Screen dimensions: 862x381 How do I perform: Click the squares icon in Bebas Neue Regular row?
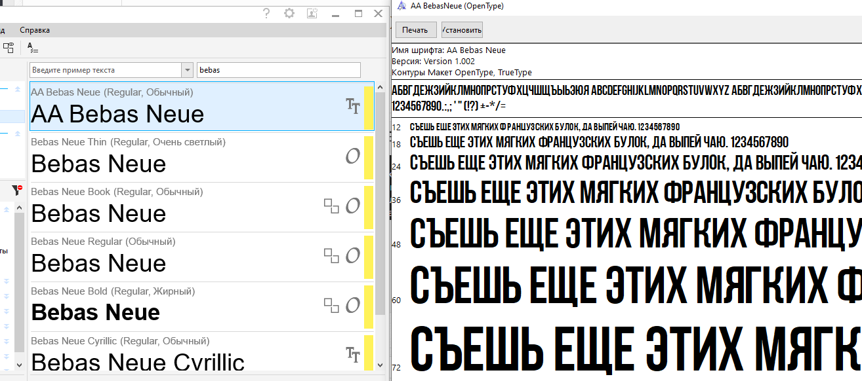332,255
